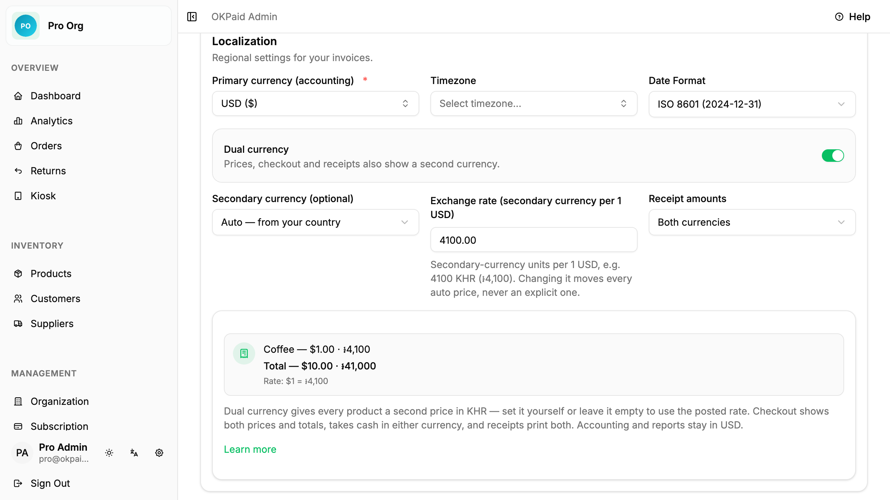890x500 pixels.
Task: Open settings via the gear icon
Action: coord(159,453)
